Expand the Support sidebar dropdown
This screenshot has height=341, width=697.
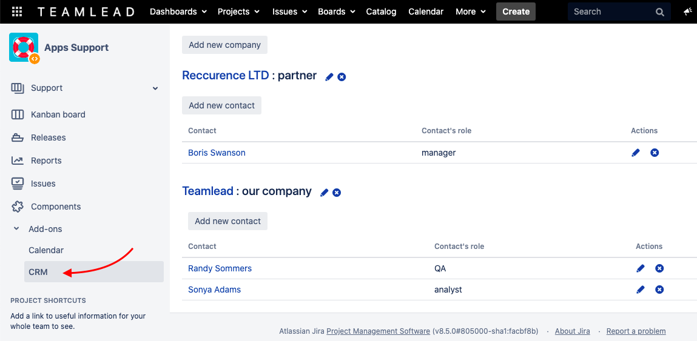coord(155,88)
